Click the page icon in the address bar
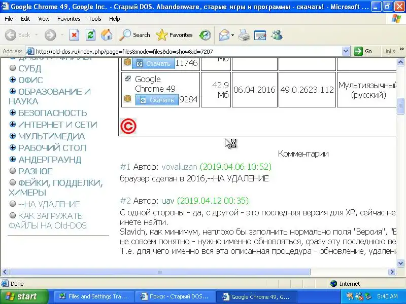The width and height of the screenshot is (406, 304). (30, 52)
